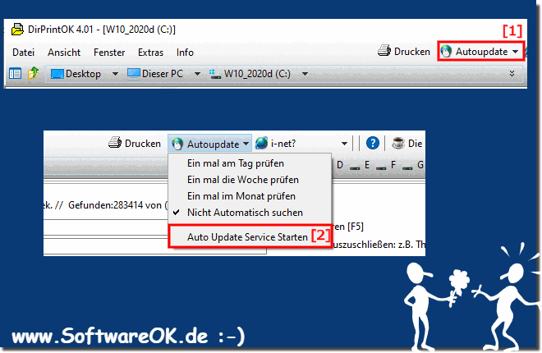Expand the toolbar overflow double chevron
The width and height of the screenshot is (542, 353).
tap(512, 73)
